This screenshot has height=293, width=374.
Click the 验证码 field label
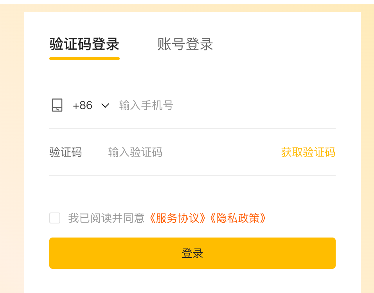tap(65, 152)
